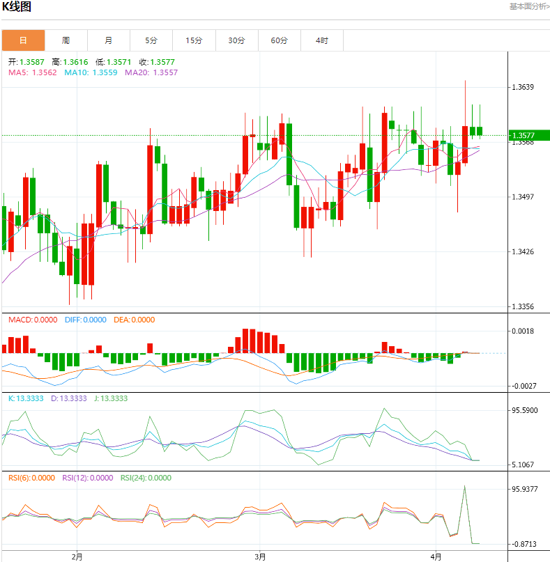Click the MA10 indicator label
Screen dimensions: 550x562
[91, 72]
